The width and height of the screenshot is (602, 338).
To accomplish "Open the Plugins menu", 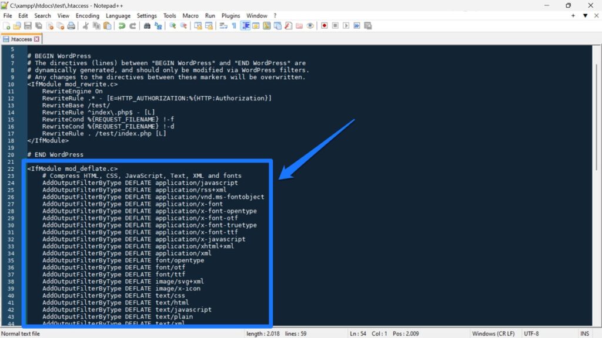I will click(x=230, y=16).
